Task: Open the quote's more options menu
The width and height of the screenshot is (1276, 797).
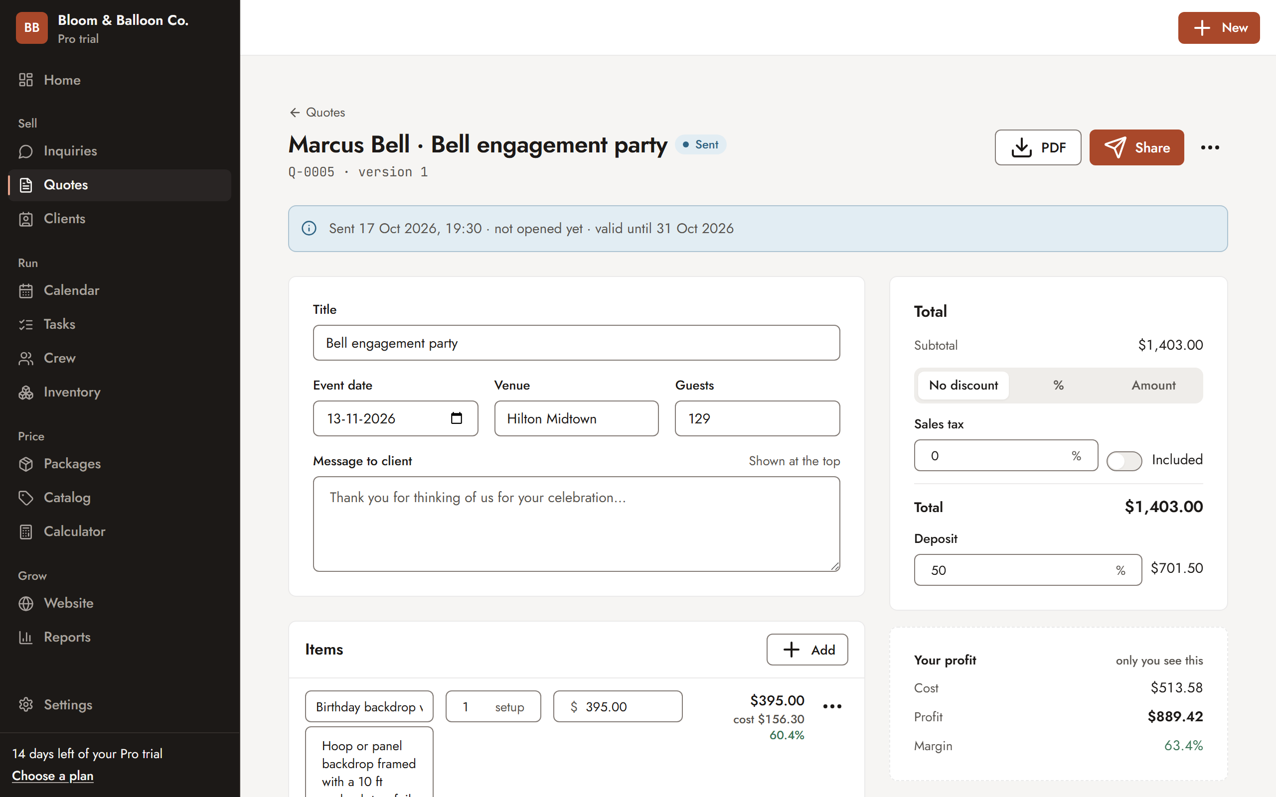Action: pos(1210,147)
